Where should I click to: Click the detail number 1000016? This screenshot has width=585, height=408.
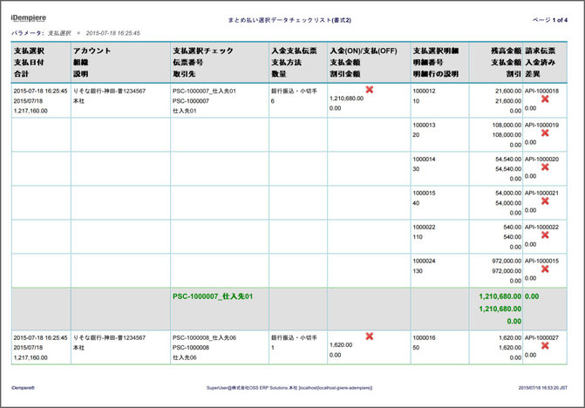[x=425, y=338]
